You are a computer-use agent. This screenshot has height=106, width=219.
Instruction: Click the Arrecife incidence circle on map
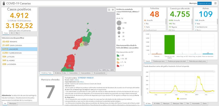click(86, 44)
